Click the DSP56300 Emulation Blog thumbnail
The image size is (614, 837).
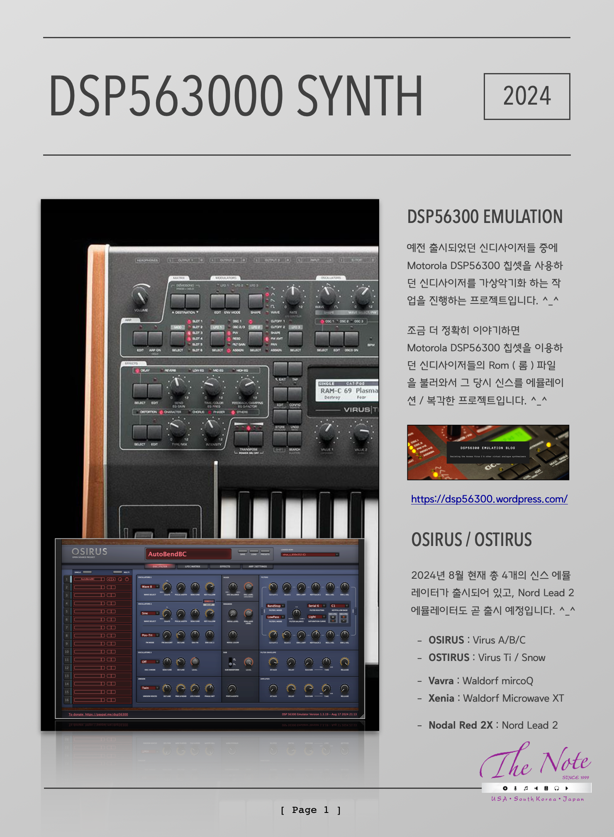488,452
